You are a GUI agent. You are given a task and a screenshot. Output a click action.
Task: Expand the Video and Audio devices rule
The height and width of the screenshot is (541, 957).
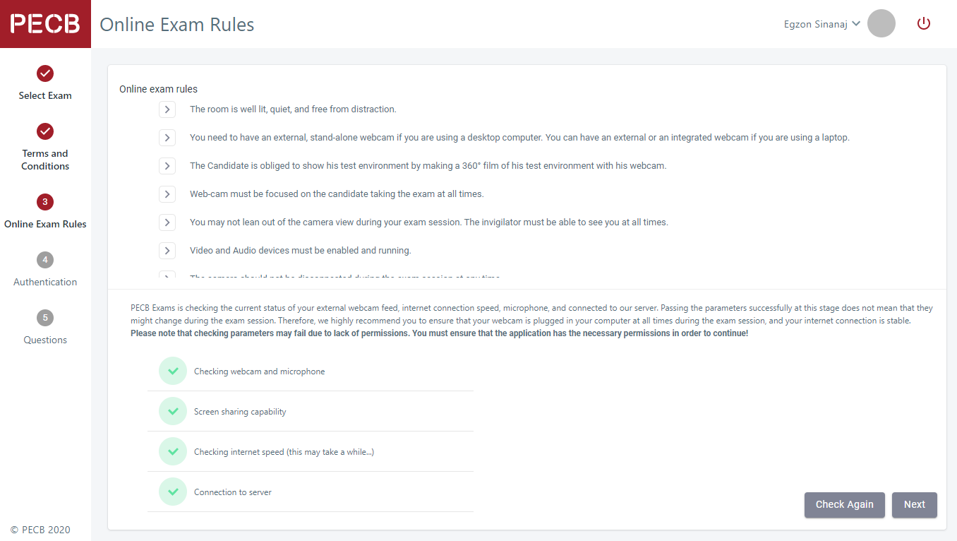pos(167,251)
